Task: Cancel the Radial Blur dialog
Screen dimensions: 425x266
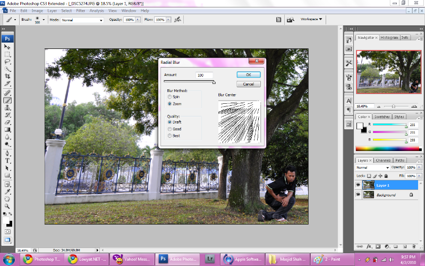Action: click(x=248, y=84)
